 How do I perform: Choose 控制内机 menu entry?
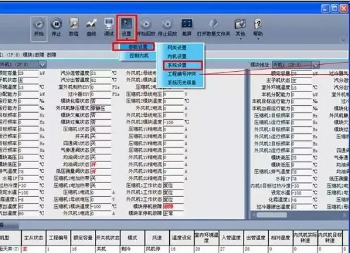139,56
